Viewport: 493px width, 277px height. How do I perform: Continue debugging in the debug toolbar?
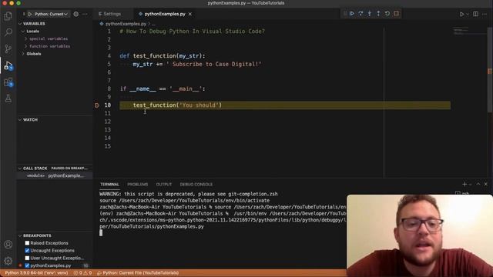352,14
